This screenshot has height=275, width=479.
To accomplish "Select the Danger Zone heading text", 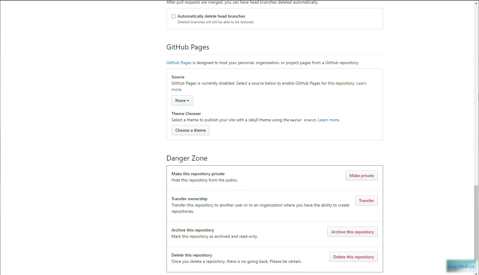I will pyautogui.click(x=187, y=158).
